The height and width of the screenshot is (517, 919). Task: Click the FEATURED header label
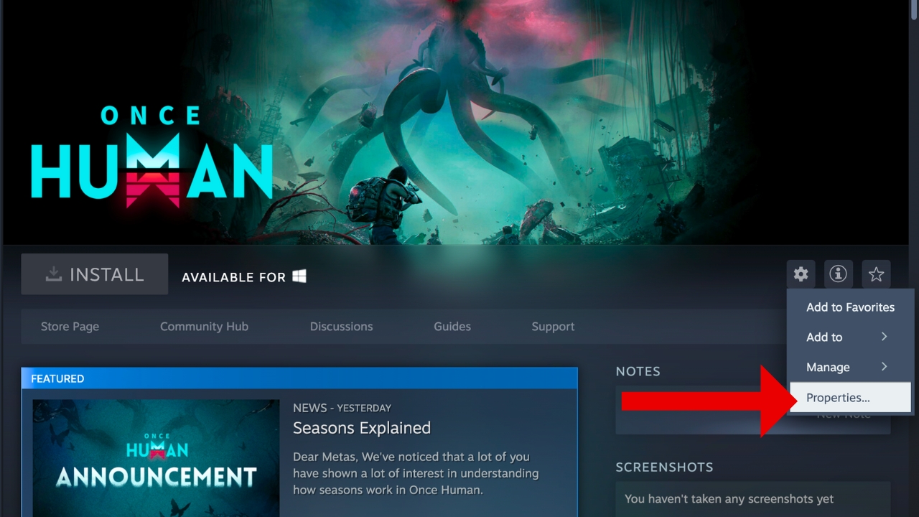57,378
